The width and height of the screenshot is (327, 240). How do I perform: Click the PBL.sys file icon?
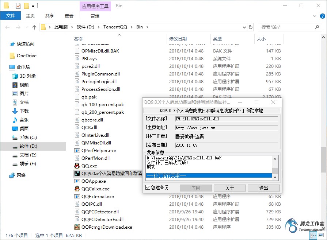(x=77, y=58)
